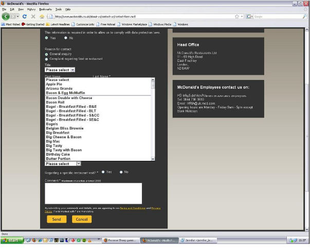The image size is (310, 248).
Task: Go to the Home page icon
Action: [x=42, y=16]
